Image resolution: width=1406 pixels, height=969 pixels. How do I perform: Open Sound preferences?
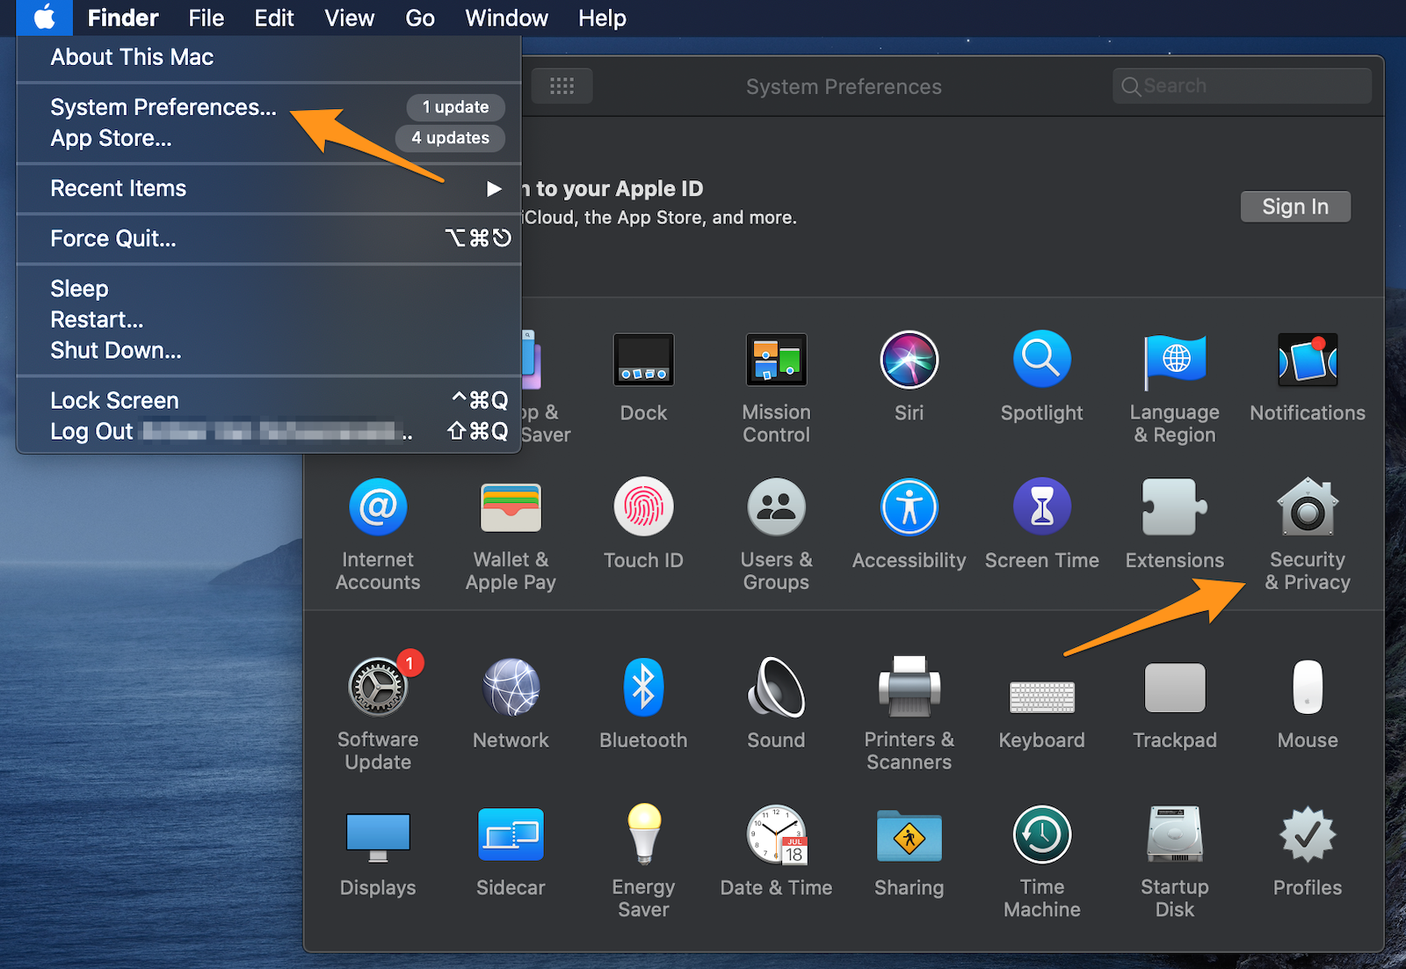point(776,704)
